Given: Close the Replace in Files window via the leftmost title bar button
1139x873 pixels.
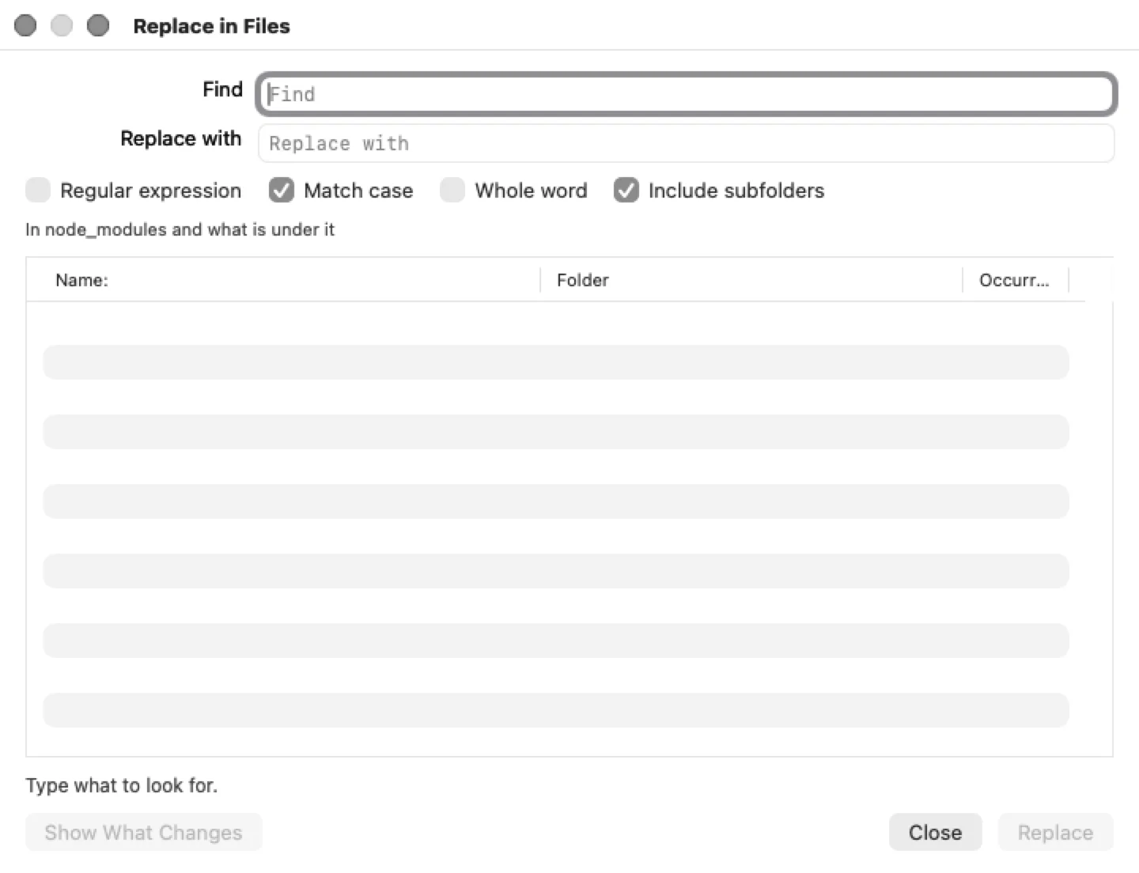Looking at the screenshot, I should pos(25,26).
